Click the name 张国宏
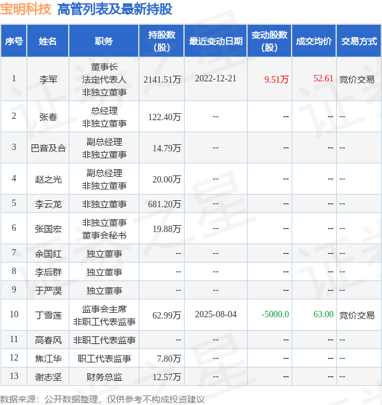This screenshot has height=405, width=382. pos(48,229)
